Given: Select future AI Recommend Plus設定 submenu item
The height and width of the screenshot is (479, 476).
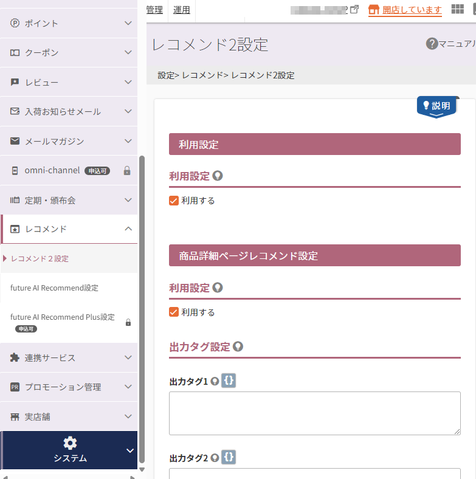Looking at the screenshot, I should point(69,323).
